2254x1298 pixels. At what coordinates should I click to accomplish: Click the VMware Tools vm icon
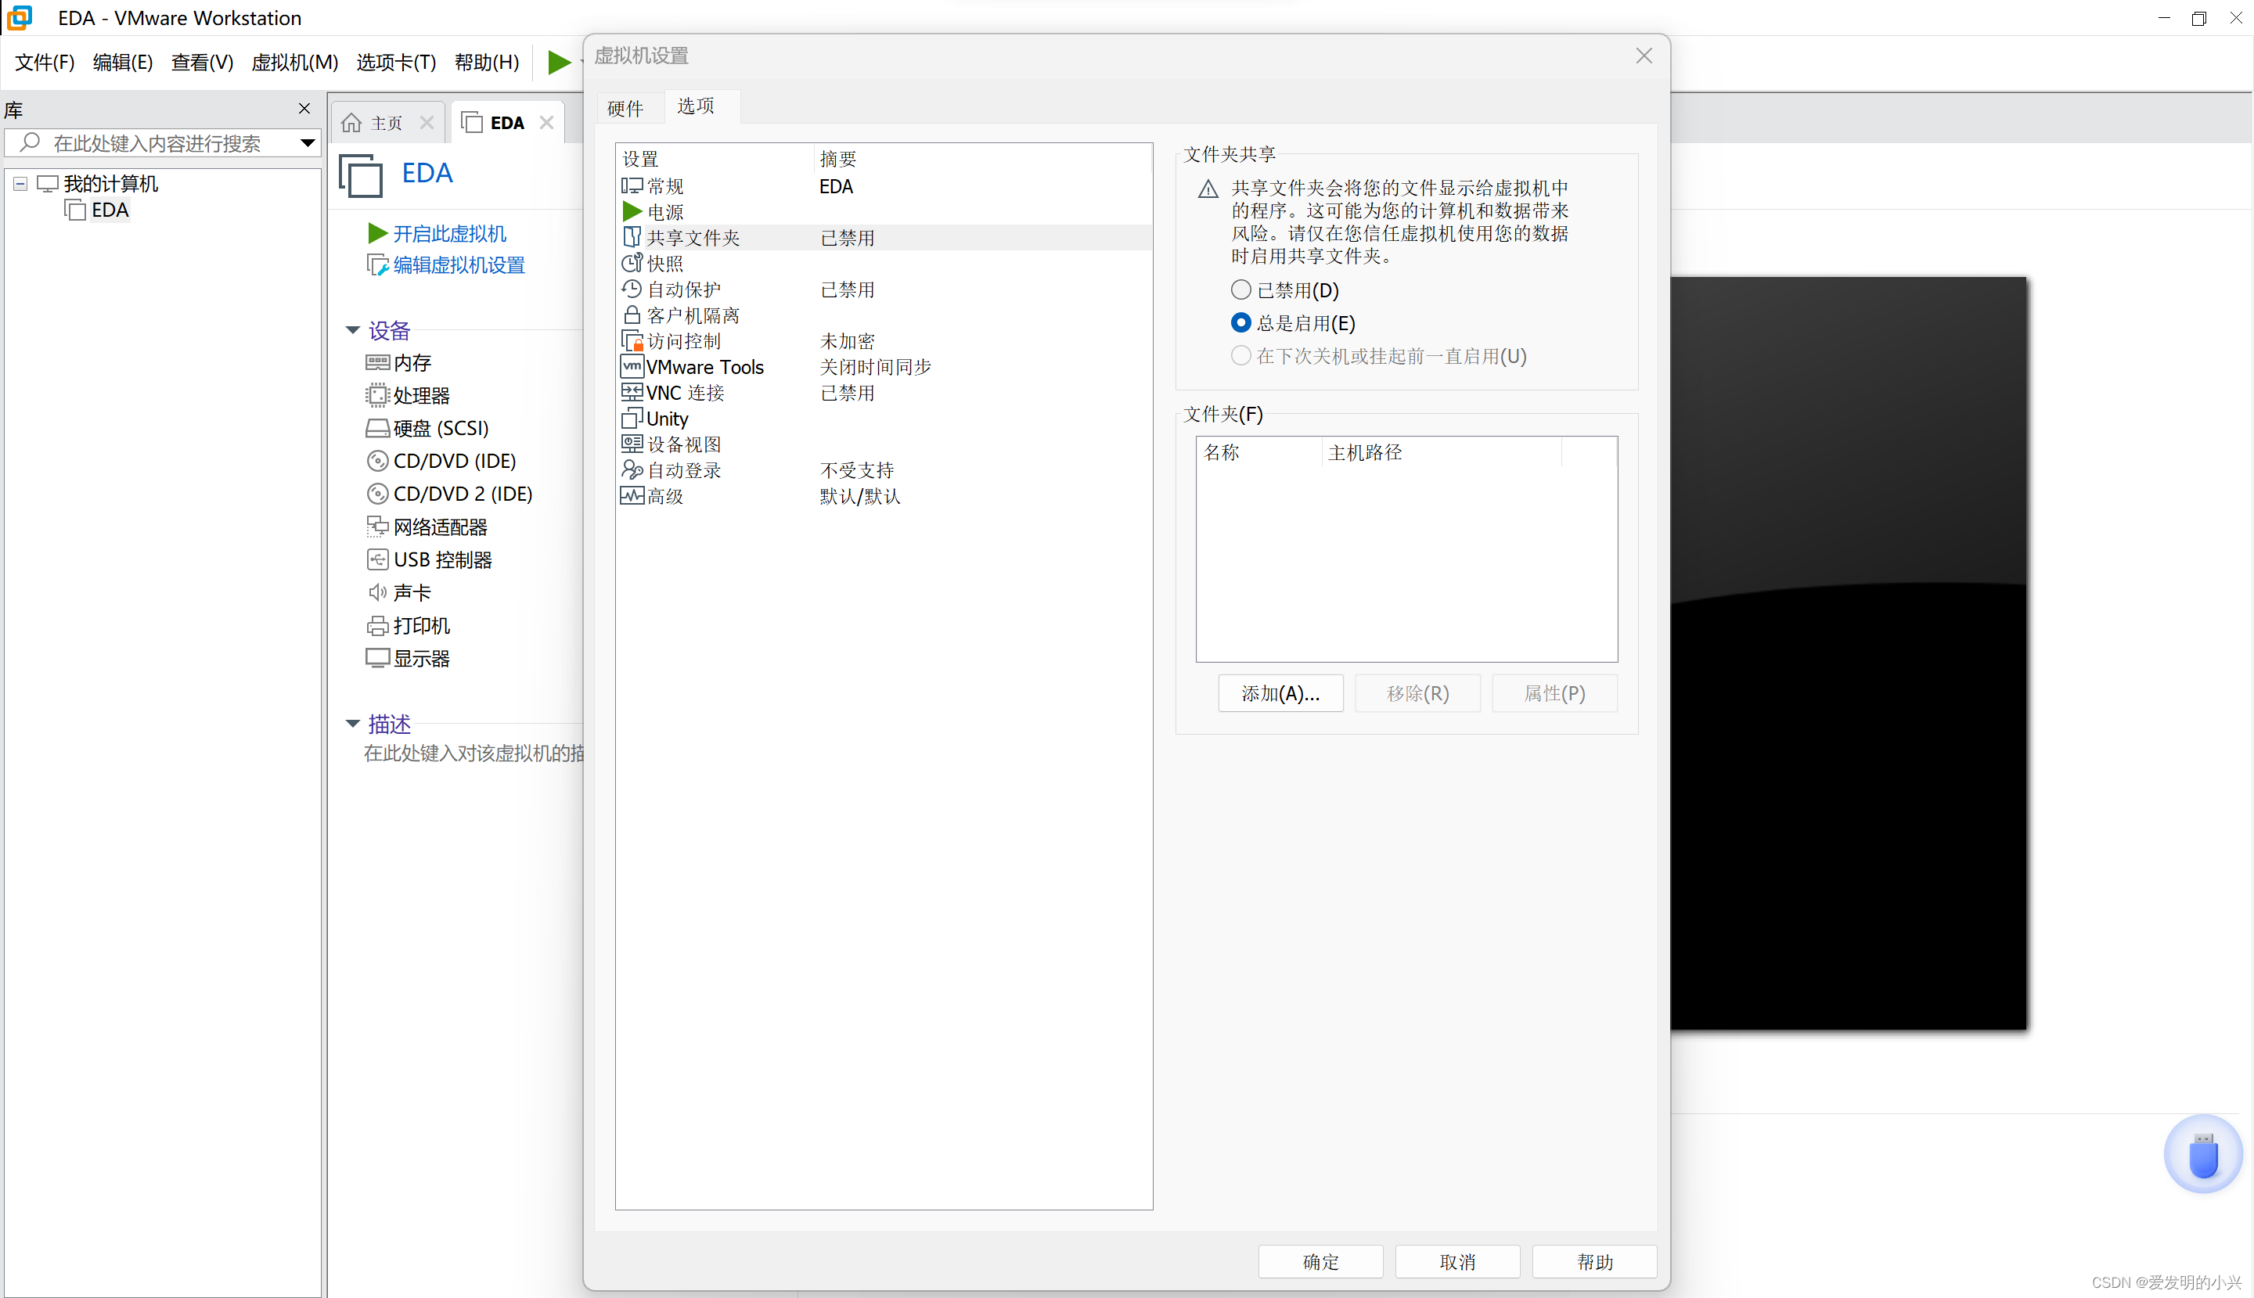pyautogui.click(x=632, y=366)
